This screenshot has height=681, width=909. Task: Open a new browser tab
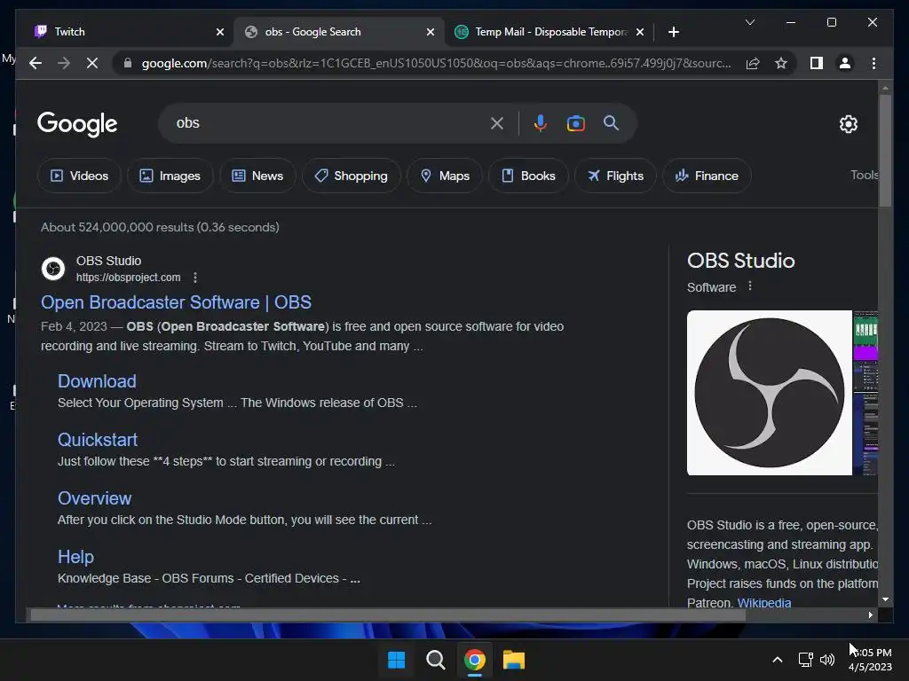click(x=673, y=32)
